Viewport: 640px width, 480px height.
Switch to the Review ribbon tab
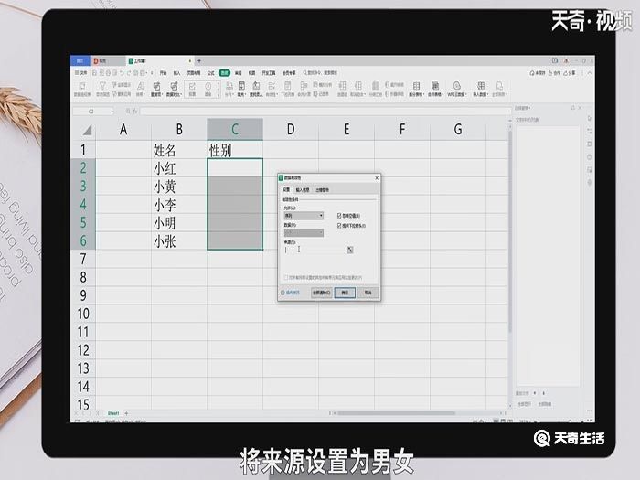(239, 72)
